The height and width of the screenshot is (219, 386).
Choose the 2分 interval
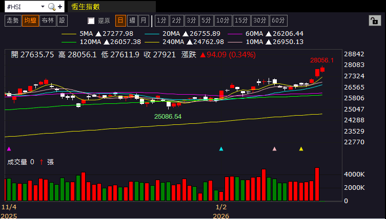(x=176, y=20)
